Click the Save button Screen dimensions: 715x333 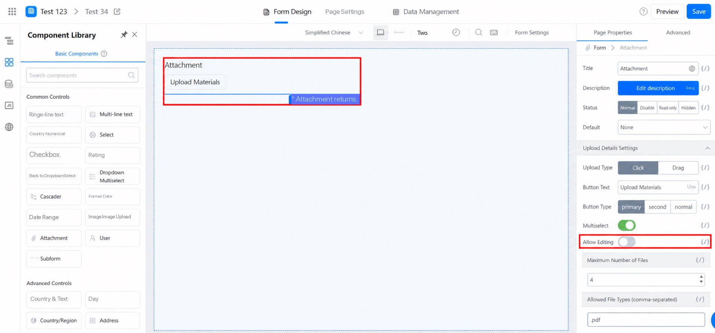(x=698, y=12)
